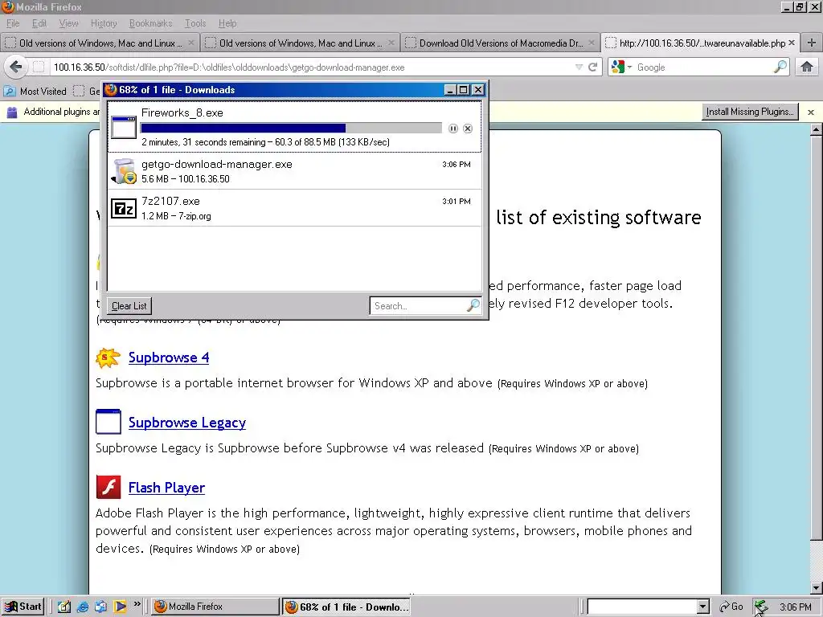The height and width of the screenshot is (617, 823).
Task: Click the Fireworks_8.exe download progress bar
Action: pyautogui.click(x=291, y=129)
